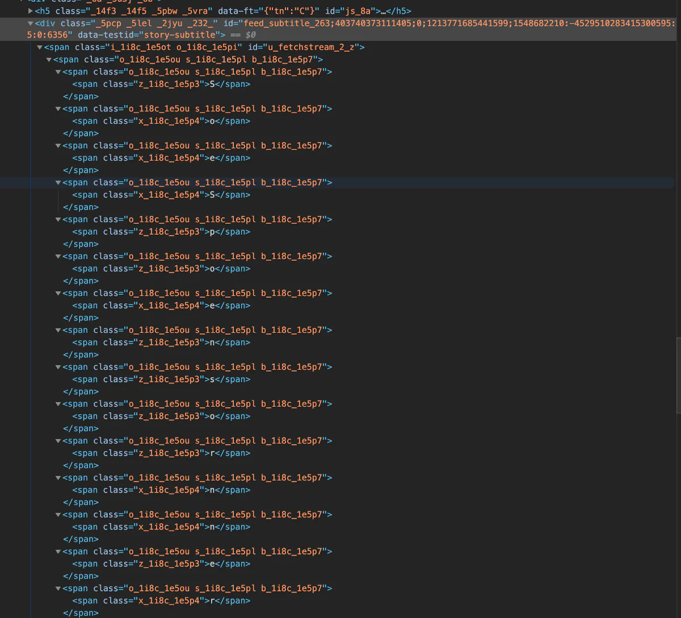Collapse the span with id u_fetchstream_2_z
Viewport: 681px width, 618px height.
(x=40, y=47)
